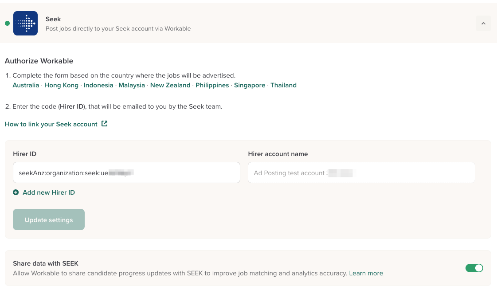Screen dimensions: 497x290
Task: Open the Hong Kong form link
Action: tap(61, 85)
